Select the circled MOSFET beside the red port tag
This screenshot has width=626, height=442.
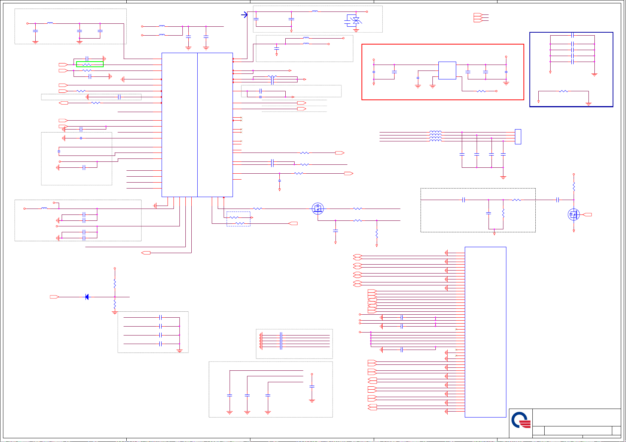point(574,215)
